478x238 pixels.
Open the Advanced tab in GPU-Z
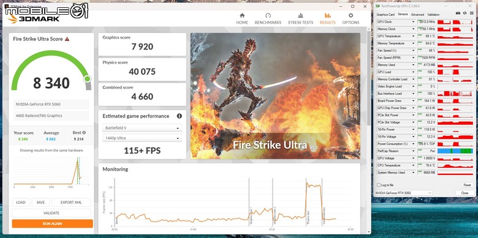coord(417,14)
